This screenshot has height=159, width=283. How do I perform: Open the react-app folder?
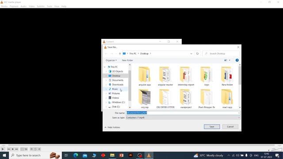(x=227, y=98)
